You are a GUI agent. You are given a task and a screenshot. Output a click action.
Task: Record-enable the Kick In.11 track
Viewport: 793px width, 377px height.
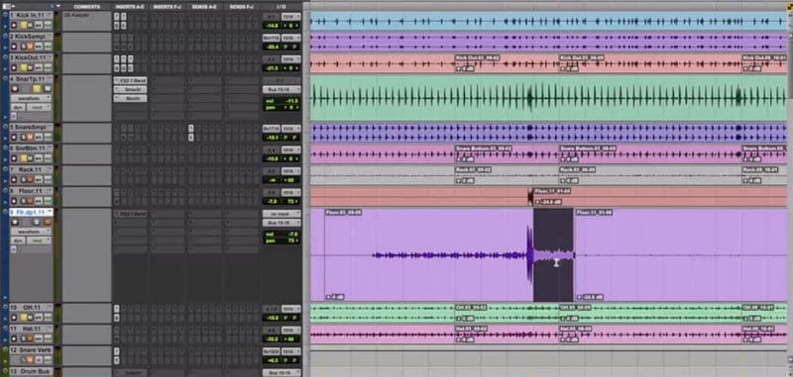pos(14,26)
